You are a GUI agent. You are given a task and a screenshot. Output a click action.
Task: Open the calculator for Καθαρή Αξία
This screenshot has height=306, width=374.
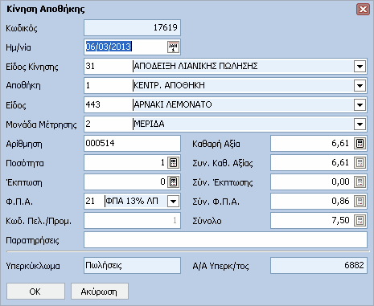point(360,144)
